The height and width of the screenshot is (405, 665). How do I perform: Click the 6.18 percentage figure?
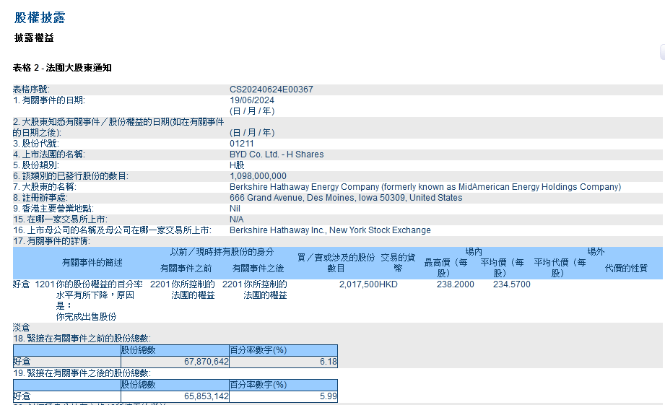[x=329, y=361]
